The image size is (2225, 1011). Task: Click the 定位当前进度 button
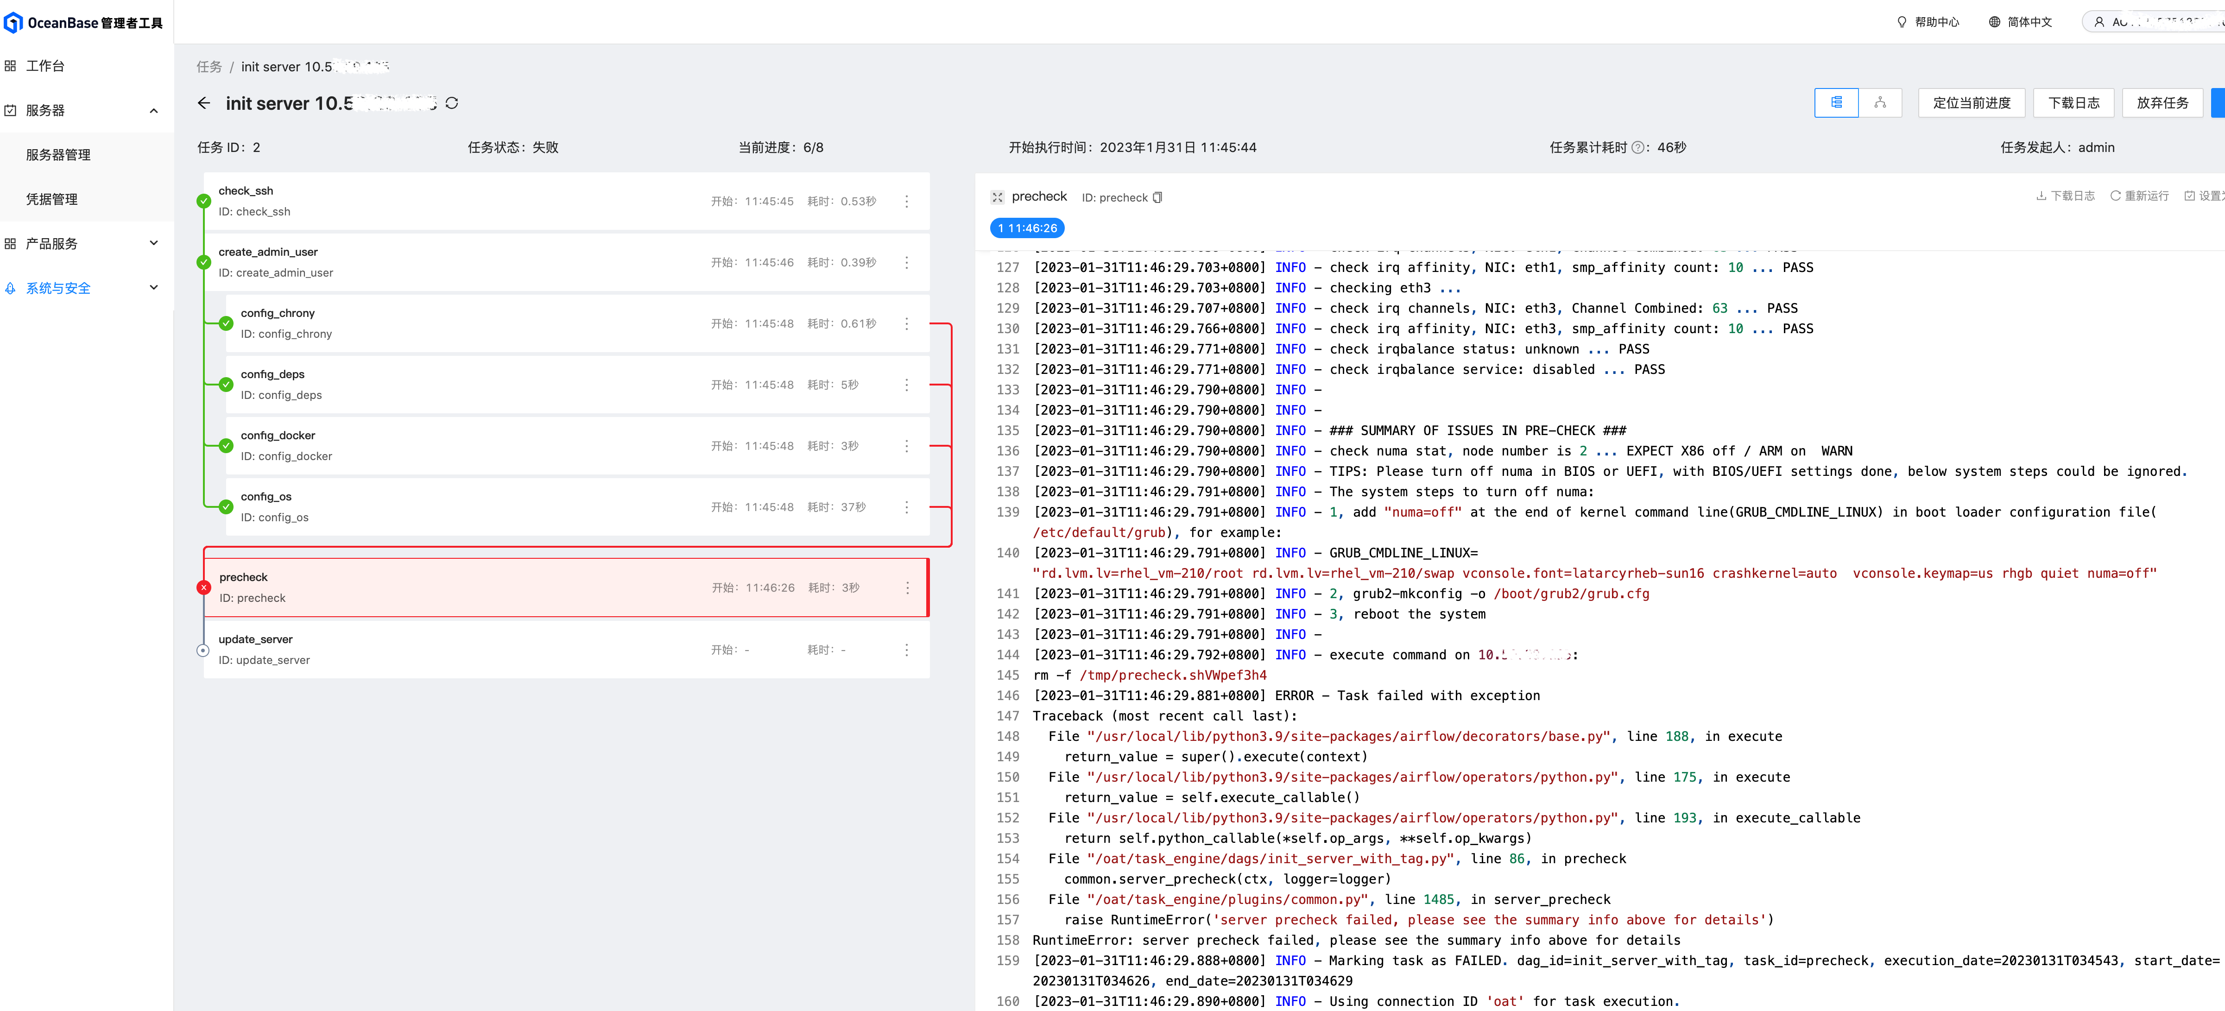(1971, 103)
